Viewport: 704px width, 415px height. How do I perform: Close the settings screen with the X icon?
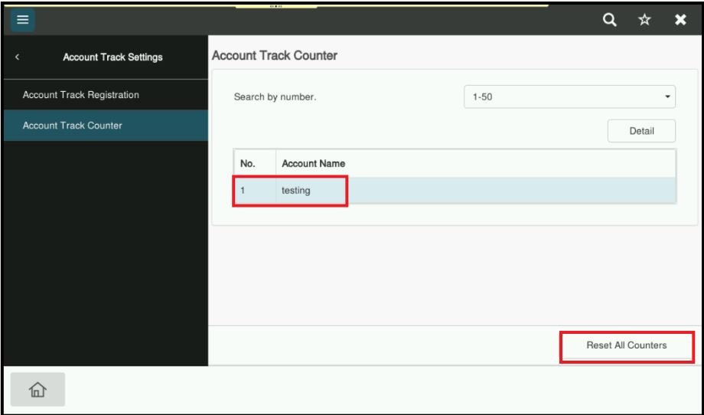coord(680,18)
